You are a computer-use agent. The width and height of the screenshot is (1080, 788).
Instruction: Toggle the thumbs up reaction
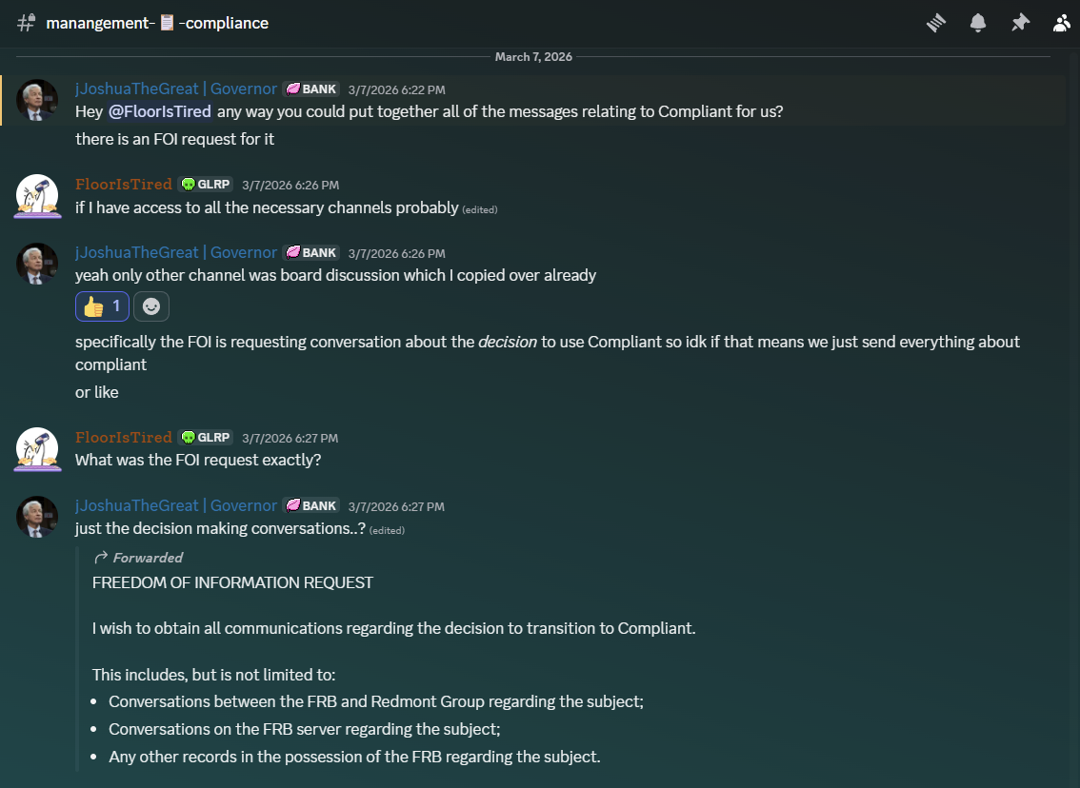102,306
